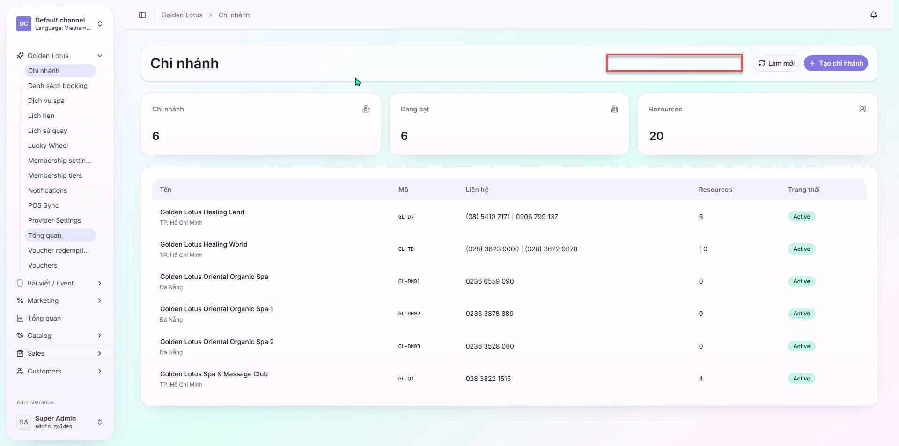Click the SA Super Admin avatar
The width and height of the screenshot is (899, 446).
[x=24, y=422]
